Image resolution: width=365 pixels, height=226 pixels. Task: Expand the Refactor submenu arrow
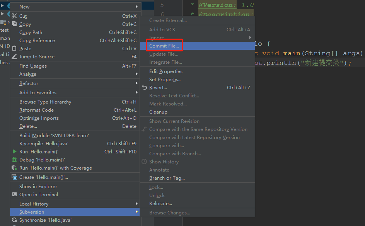point(136,83)
